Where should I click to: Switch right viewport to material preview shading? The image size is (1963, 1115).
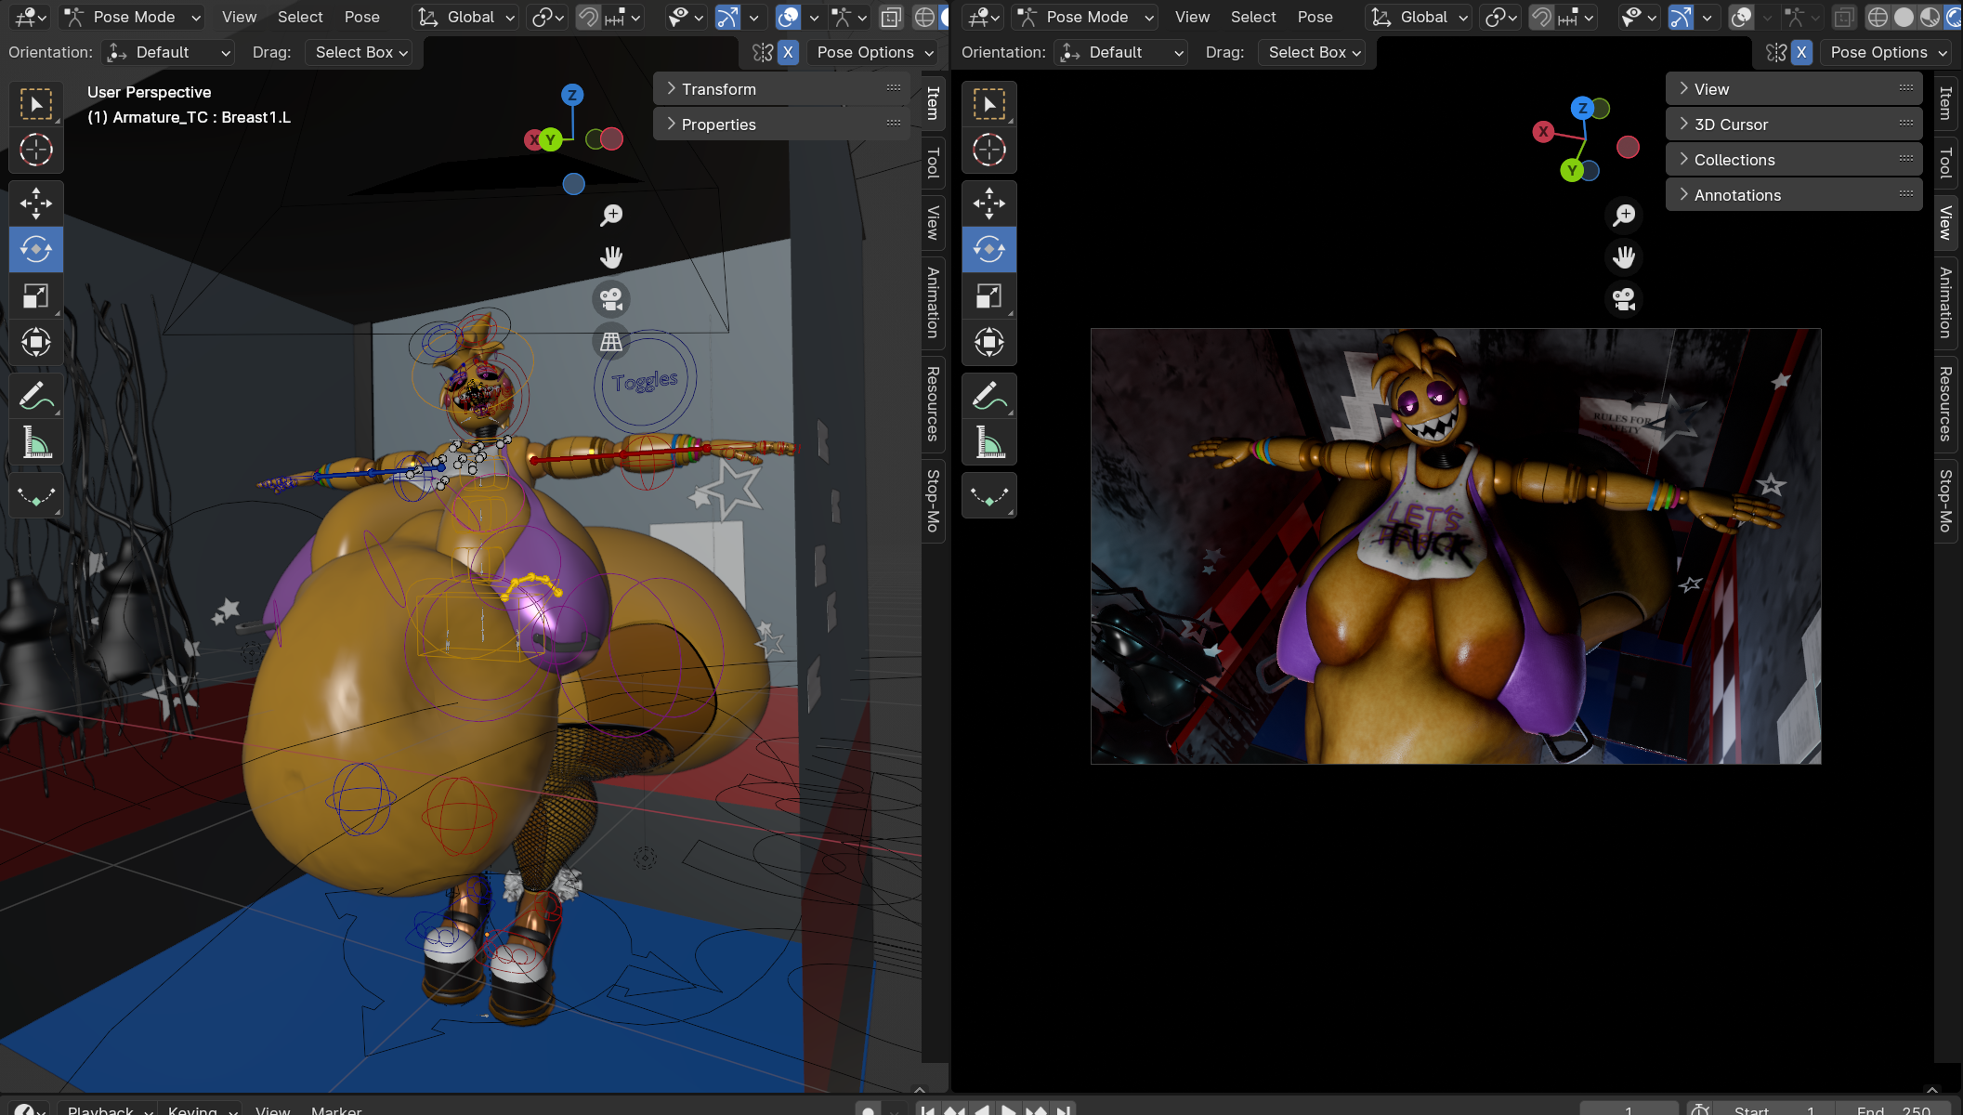(1930, 17)
